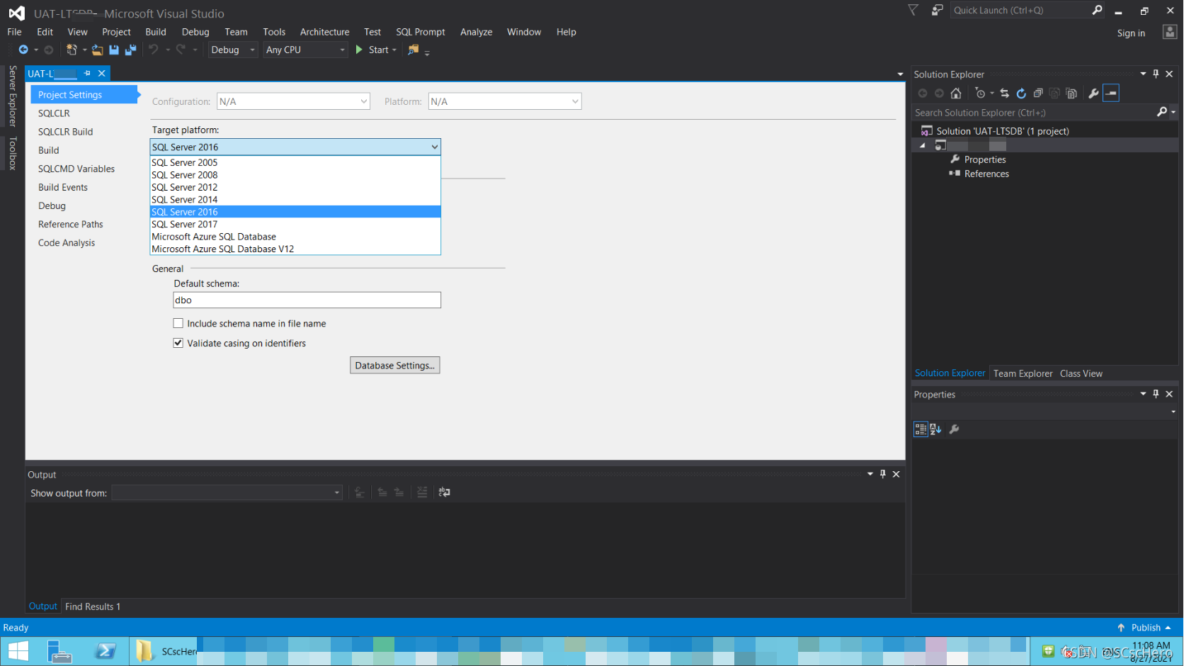Select the SQLCMD Variables page
Image resolution: width=1184 pixels, height=666 pixels.
(x=76, y=169)
